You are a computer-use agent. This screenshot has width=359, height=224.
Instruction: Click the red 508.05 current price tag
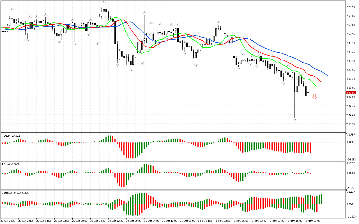pyautogui.click(x=351, y=93)
